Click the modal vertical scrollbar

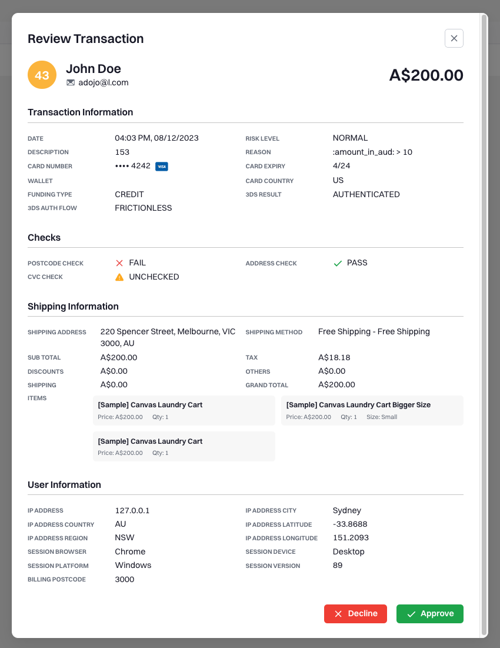484,324
